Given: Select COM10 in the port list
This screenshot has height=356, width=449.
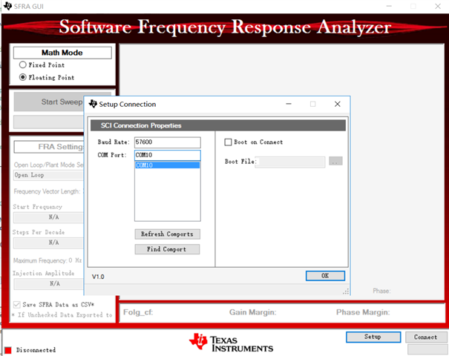Looking at the screenshot, I should point(168,165).
